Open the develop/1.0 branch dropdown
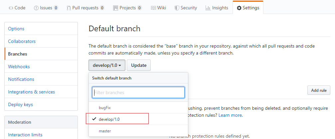Screen dimensions: 335x139 107,65
